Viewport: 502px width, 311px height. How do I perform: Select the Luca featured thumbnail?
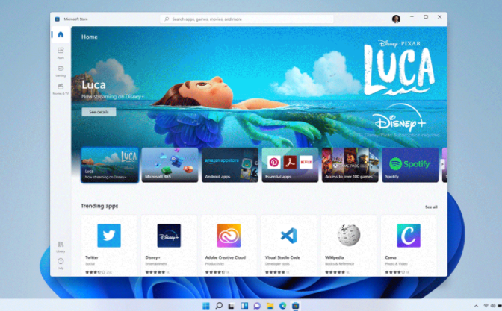click(x=110, y=165)
